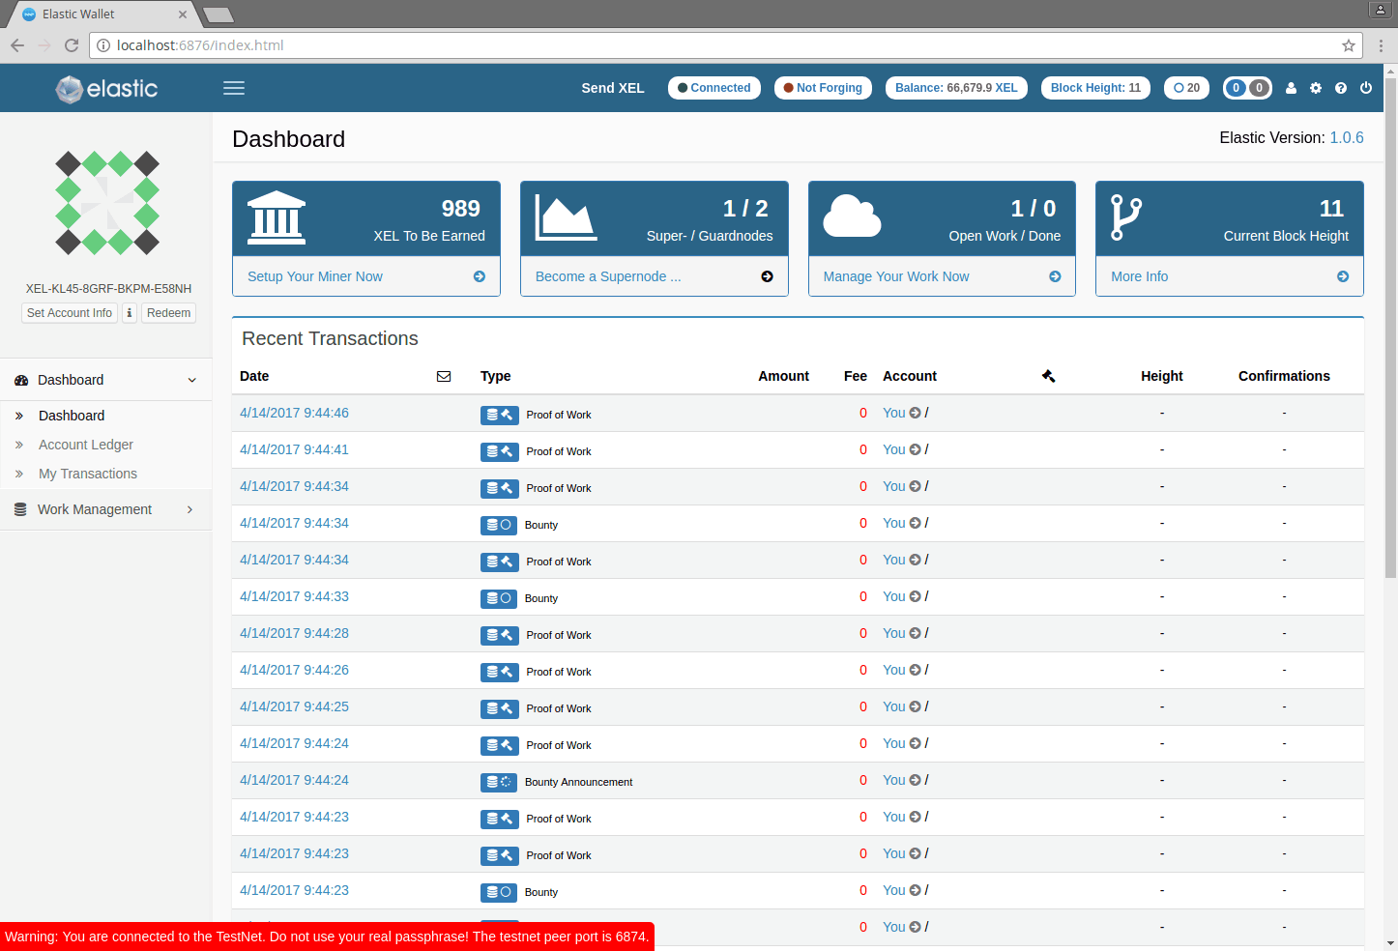The height and width of the screenshot is (951, 1398).
Task: Click arrow icon beside Manage Your Work Now
Action: [1056, 276]
